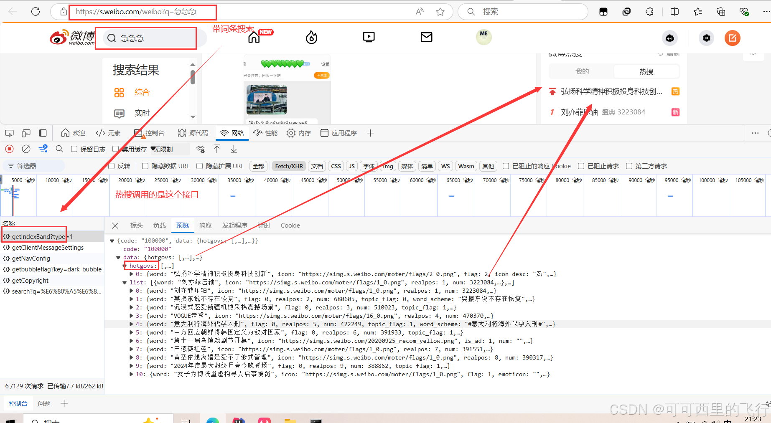Open Weibo home icon
Image resolution: width=771 pixels, height=423 pixels.
click(x=254, y=38)
